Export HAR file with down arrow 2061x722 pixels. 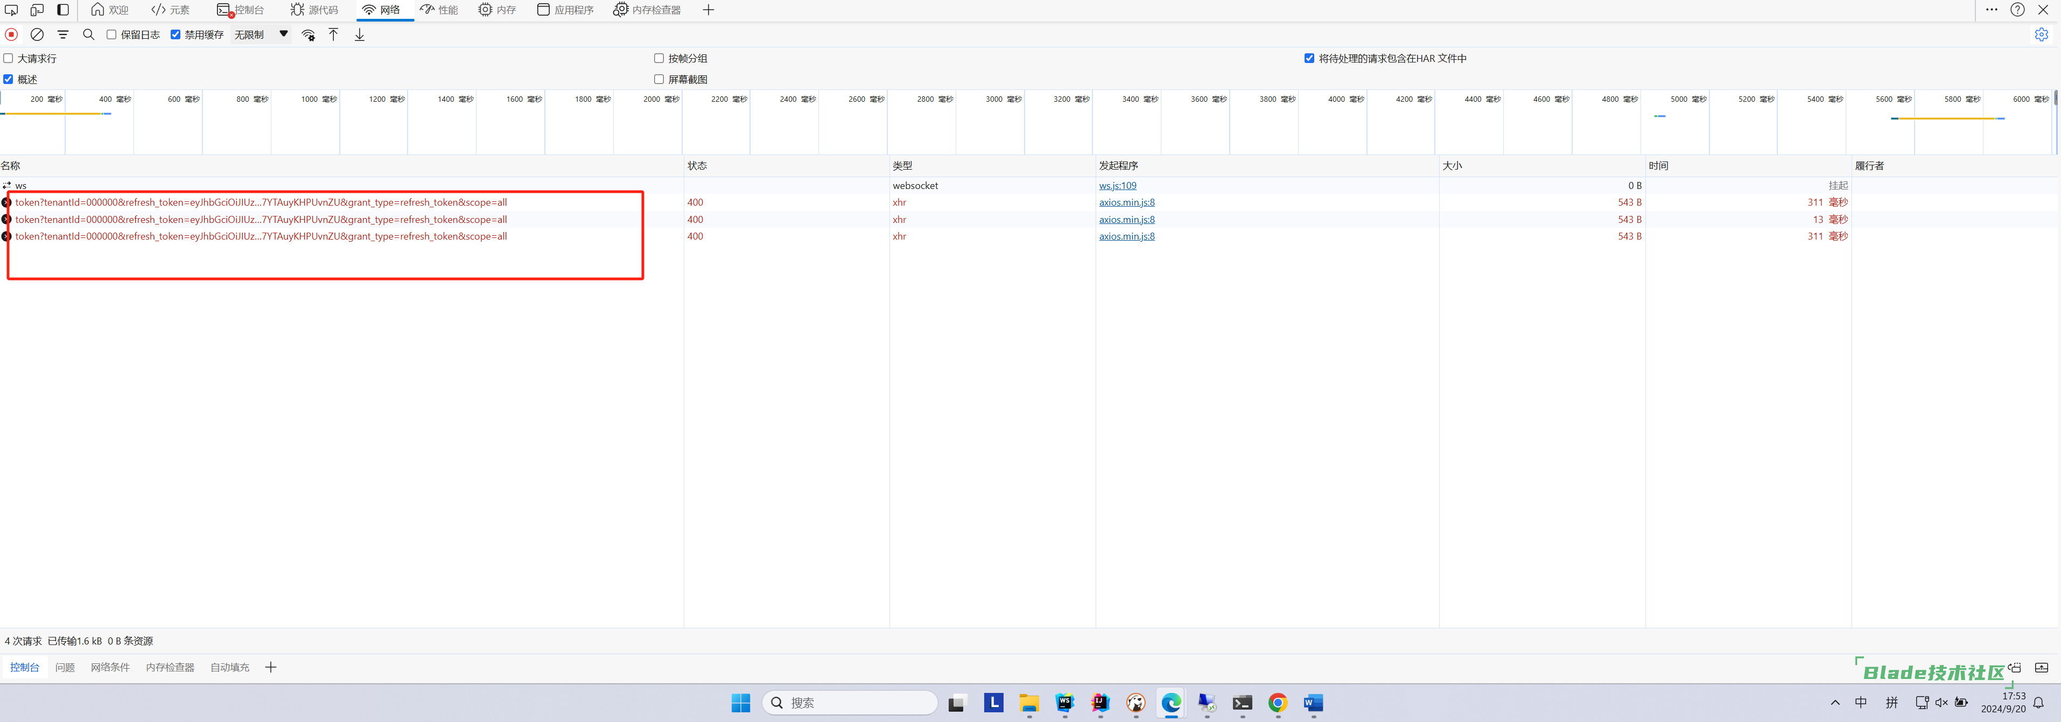[359, 34]
